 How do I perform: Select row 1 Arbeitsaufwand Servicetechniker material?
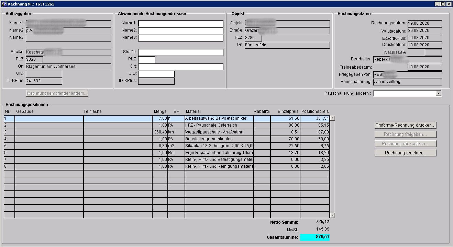tap(219, 118)
